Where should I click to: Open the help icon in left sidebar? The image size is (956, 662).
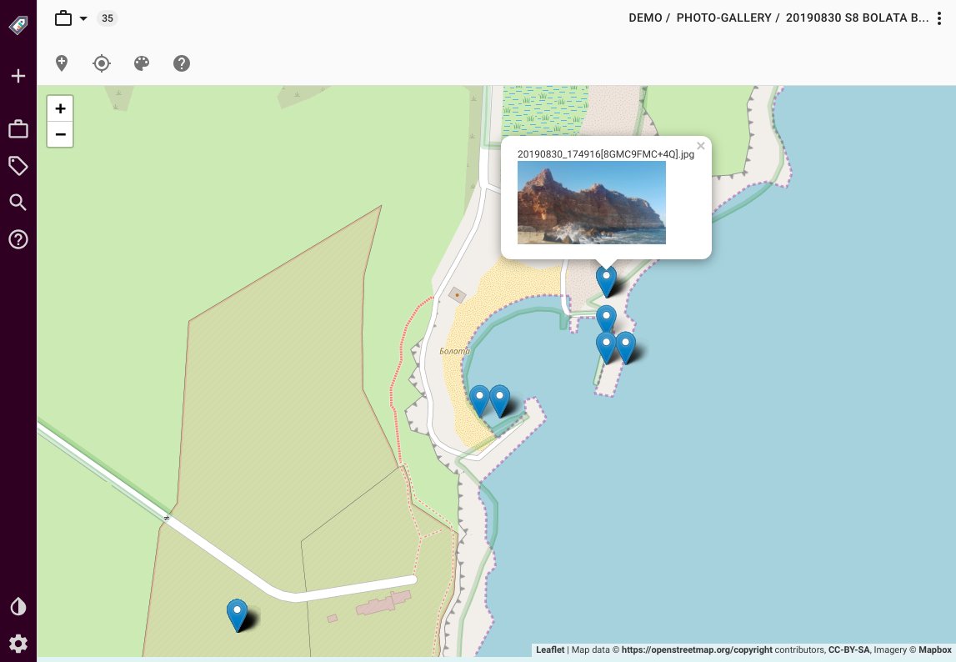coord(18,240)
